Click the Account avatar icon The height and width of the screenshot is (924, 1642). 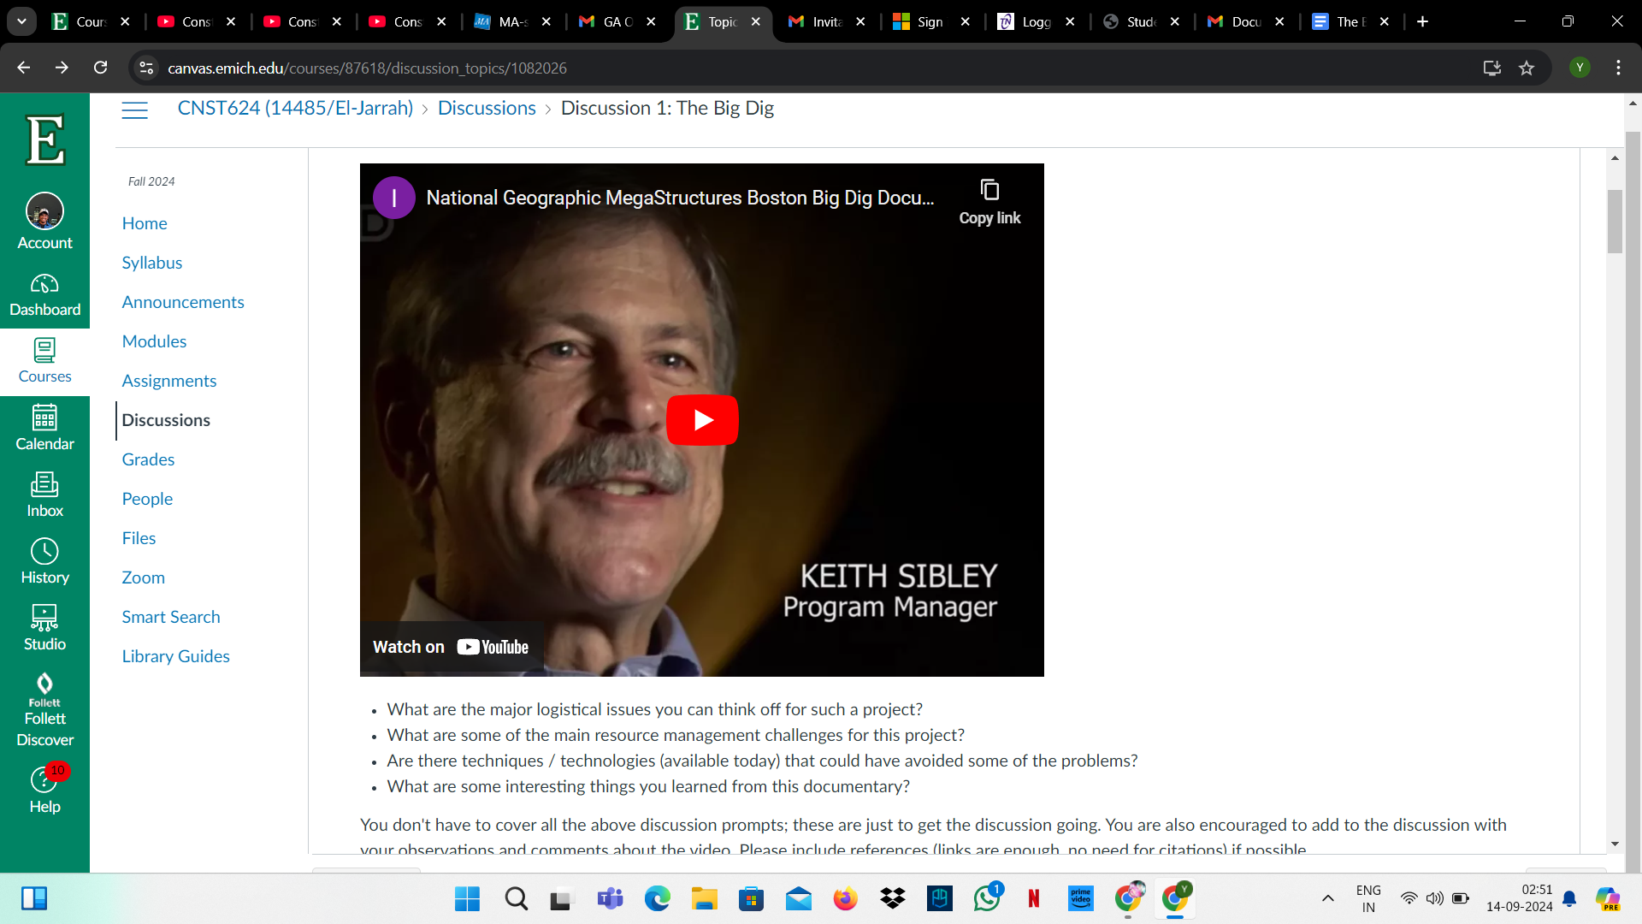[44, 211]
